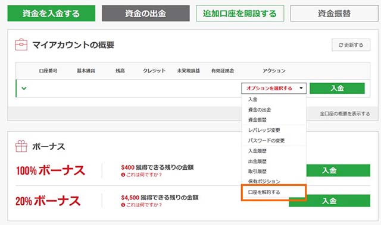The height and width of the screenshot is (225, 381).
Task: Choose パスワードの変更 in the dropdown menu
Action: point(266,141)
